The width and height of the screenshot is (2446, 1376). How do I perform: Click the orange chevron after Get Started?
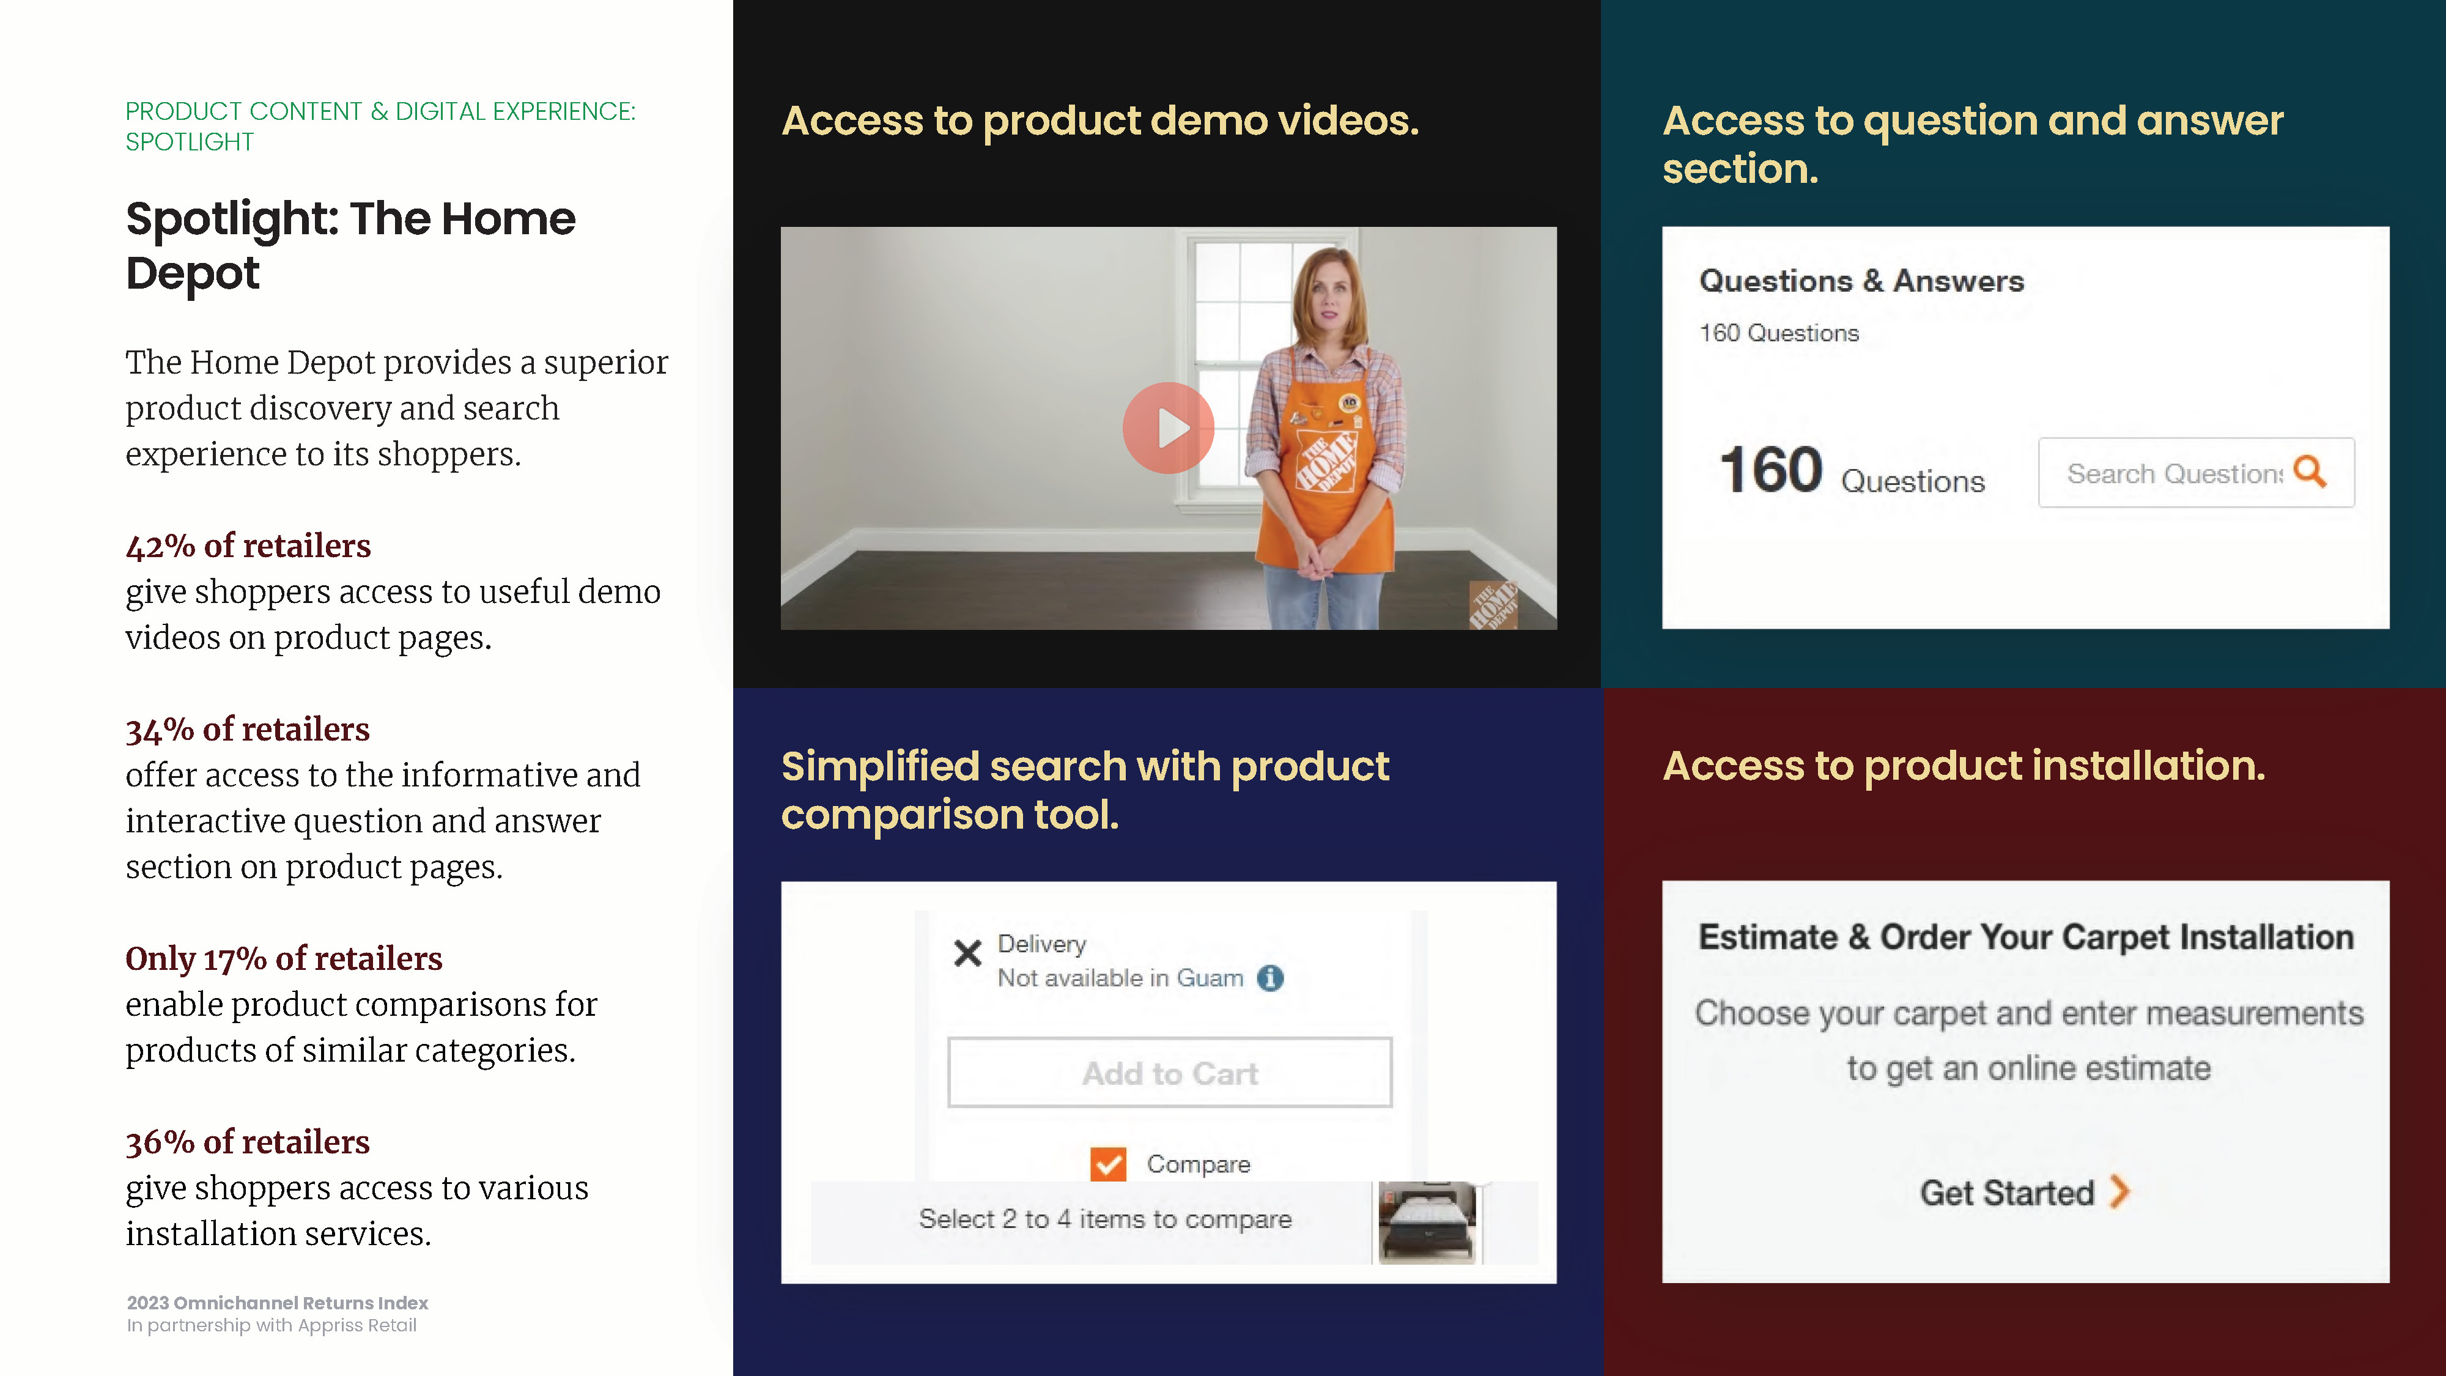pyautogui.click(x=2120, y=1191)
